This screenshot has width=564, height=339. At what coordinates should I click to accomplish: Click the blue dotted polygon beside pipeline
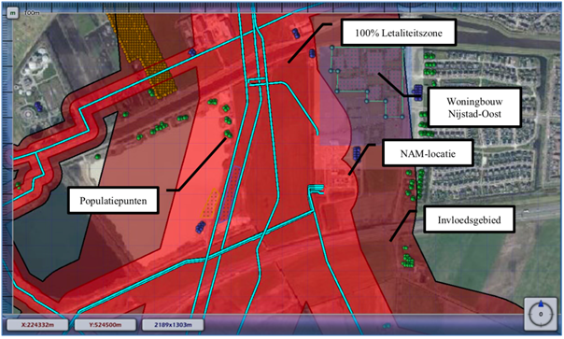[x=231, y=194]
